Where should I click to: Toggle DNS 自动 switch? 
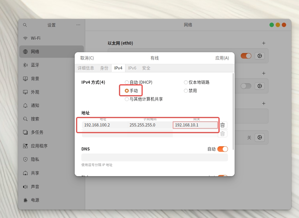223,149
